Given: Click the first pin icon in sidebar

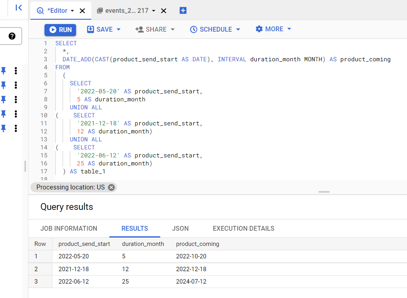Looking at the screenshot, I should tap(4, 70).
